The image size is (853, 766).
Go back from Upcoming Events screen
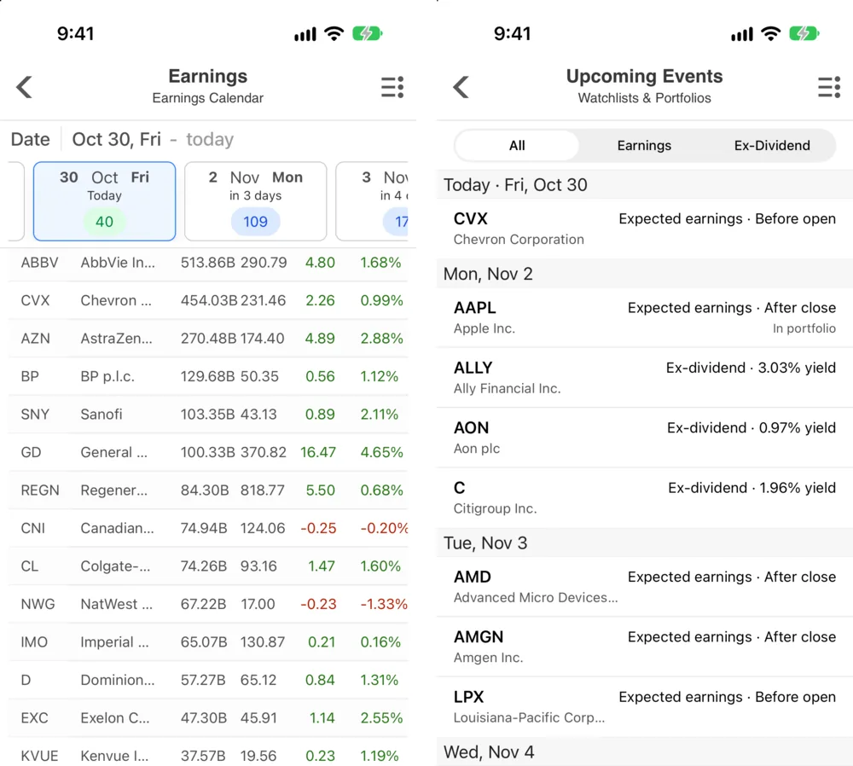(461, 87)
